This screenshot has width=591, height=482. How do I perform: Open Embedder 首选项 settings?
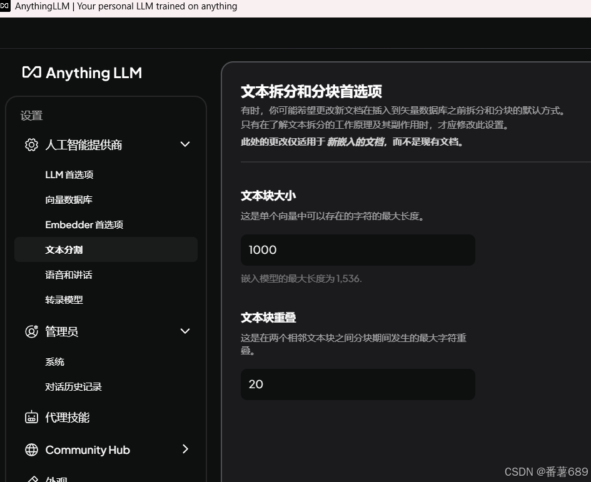coord(84,224)
